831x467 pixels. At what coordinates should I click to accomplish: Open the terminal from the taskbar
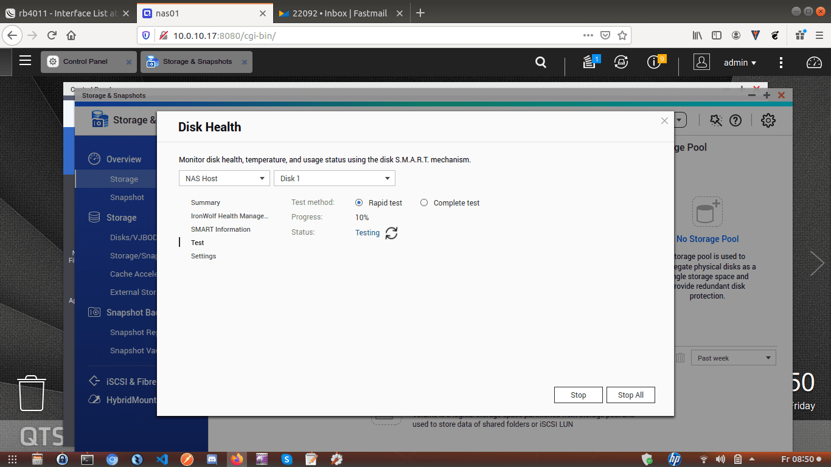tap(87, 459)
